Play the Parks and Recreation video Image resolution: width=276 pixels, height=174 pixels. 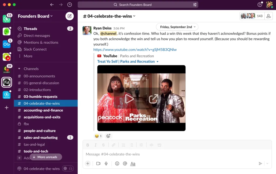pos(129,99)
